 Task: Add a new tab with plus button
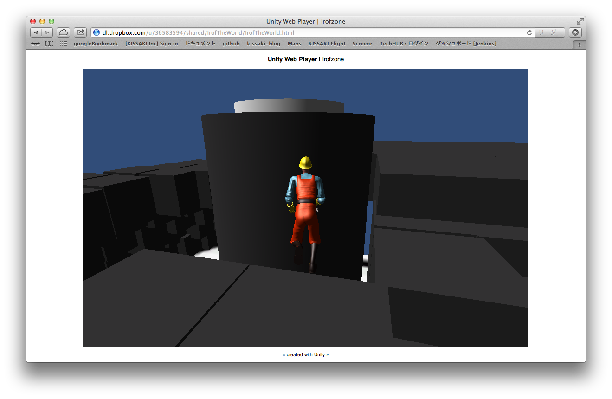click(x=579, y=45)
